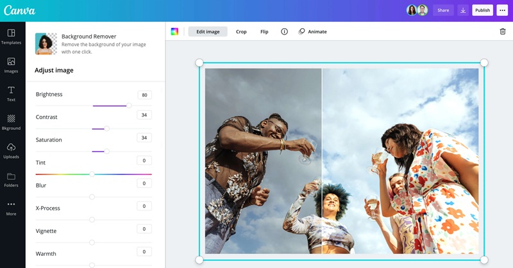Click the Vignette value field
Image resolution: width=513 pixels, height=268 pixels.
144,229
